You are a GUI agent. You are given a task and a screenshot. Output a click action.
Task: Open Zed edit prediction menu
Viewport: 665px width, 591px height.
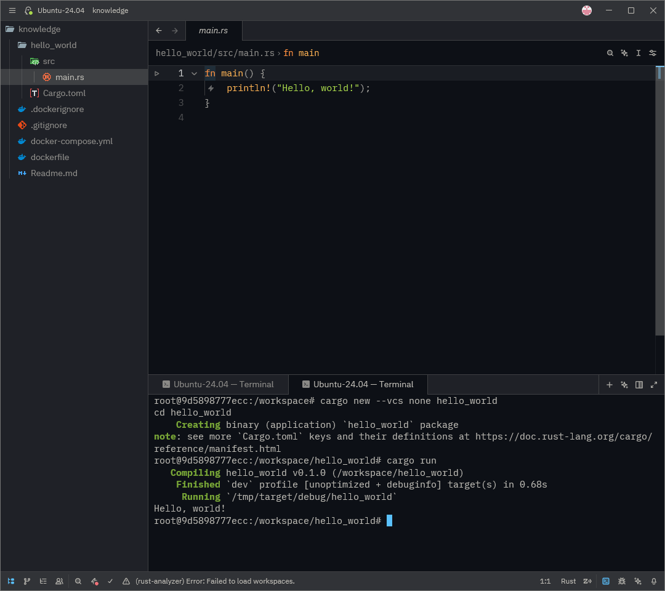click(587, 581)
